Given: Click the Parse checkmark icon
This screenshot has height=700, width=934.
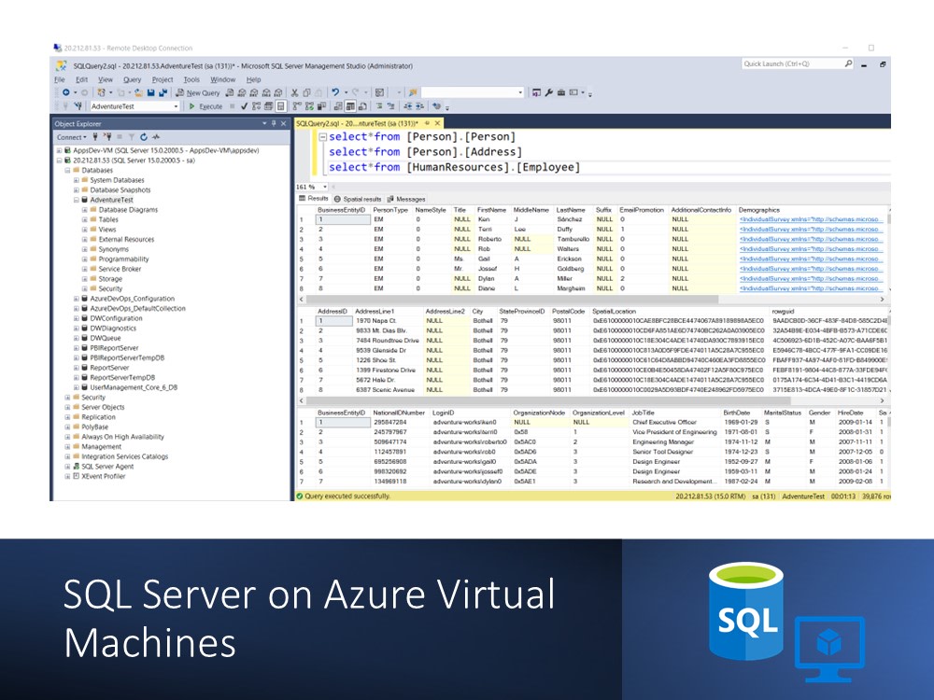Looking at the screenshot, I should tap(244, 106).
